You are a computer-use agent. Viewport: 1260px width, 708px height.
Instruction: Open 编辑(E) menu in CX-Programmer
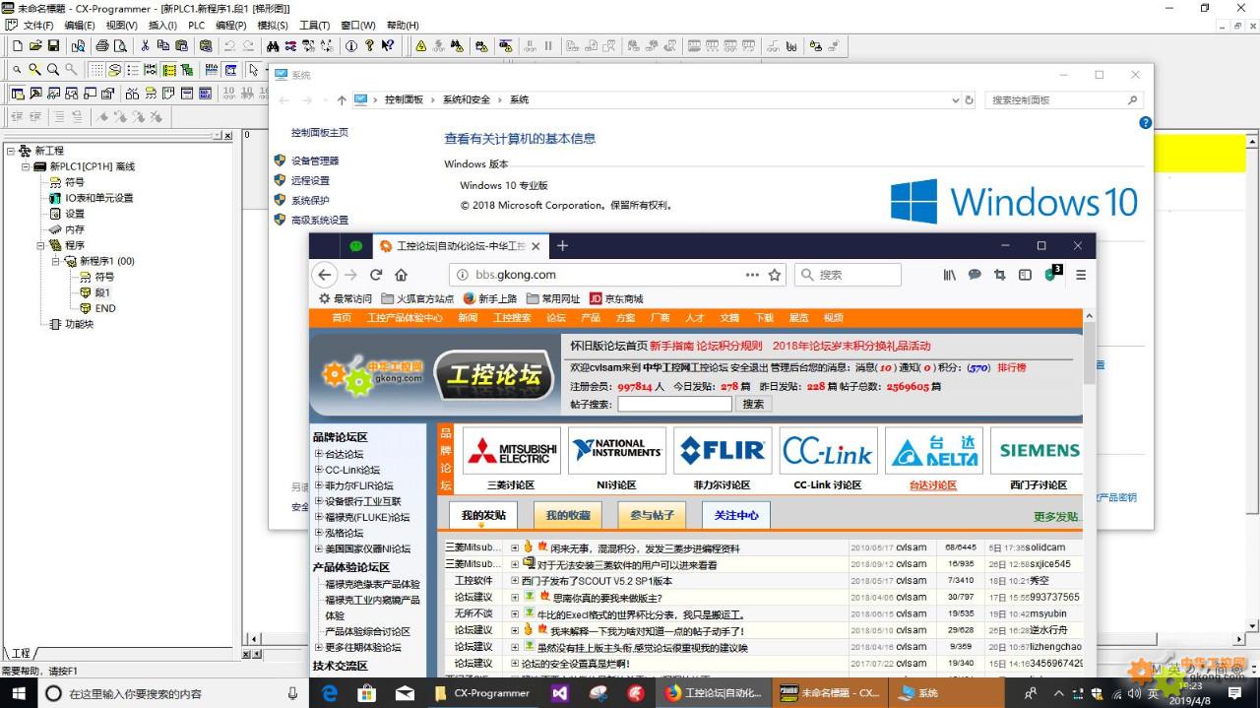pos(80,25)
